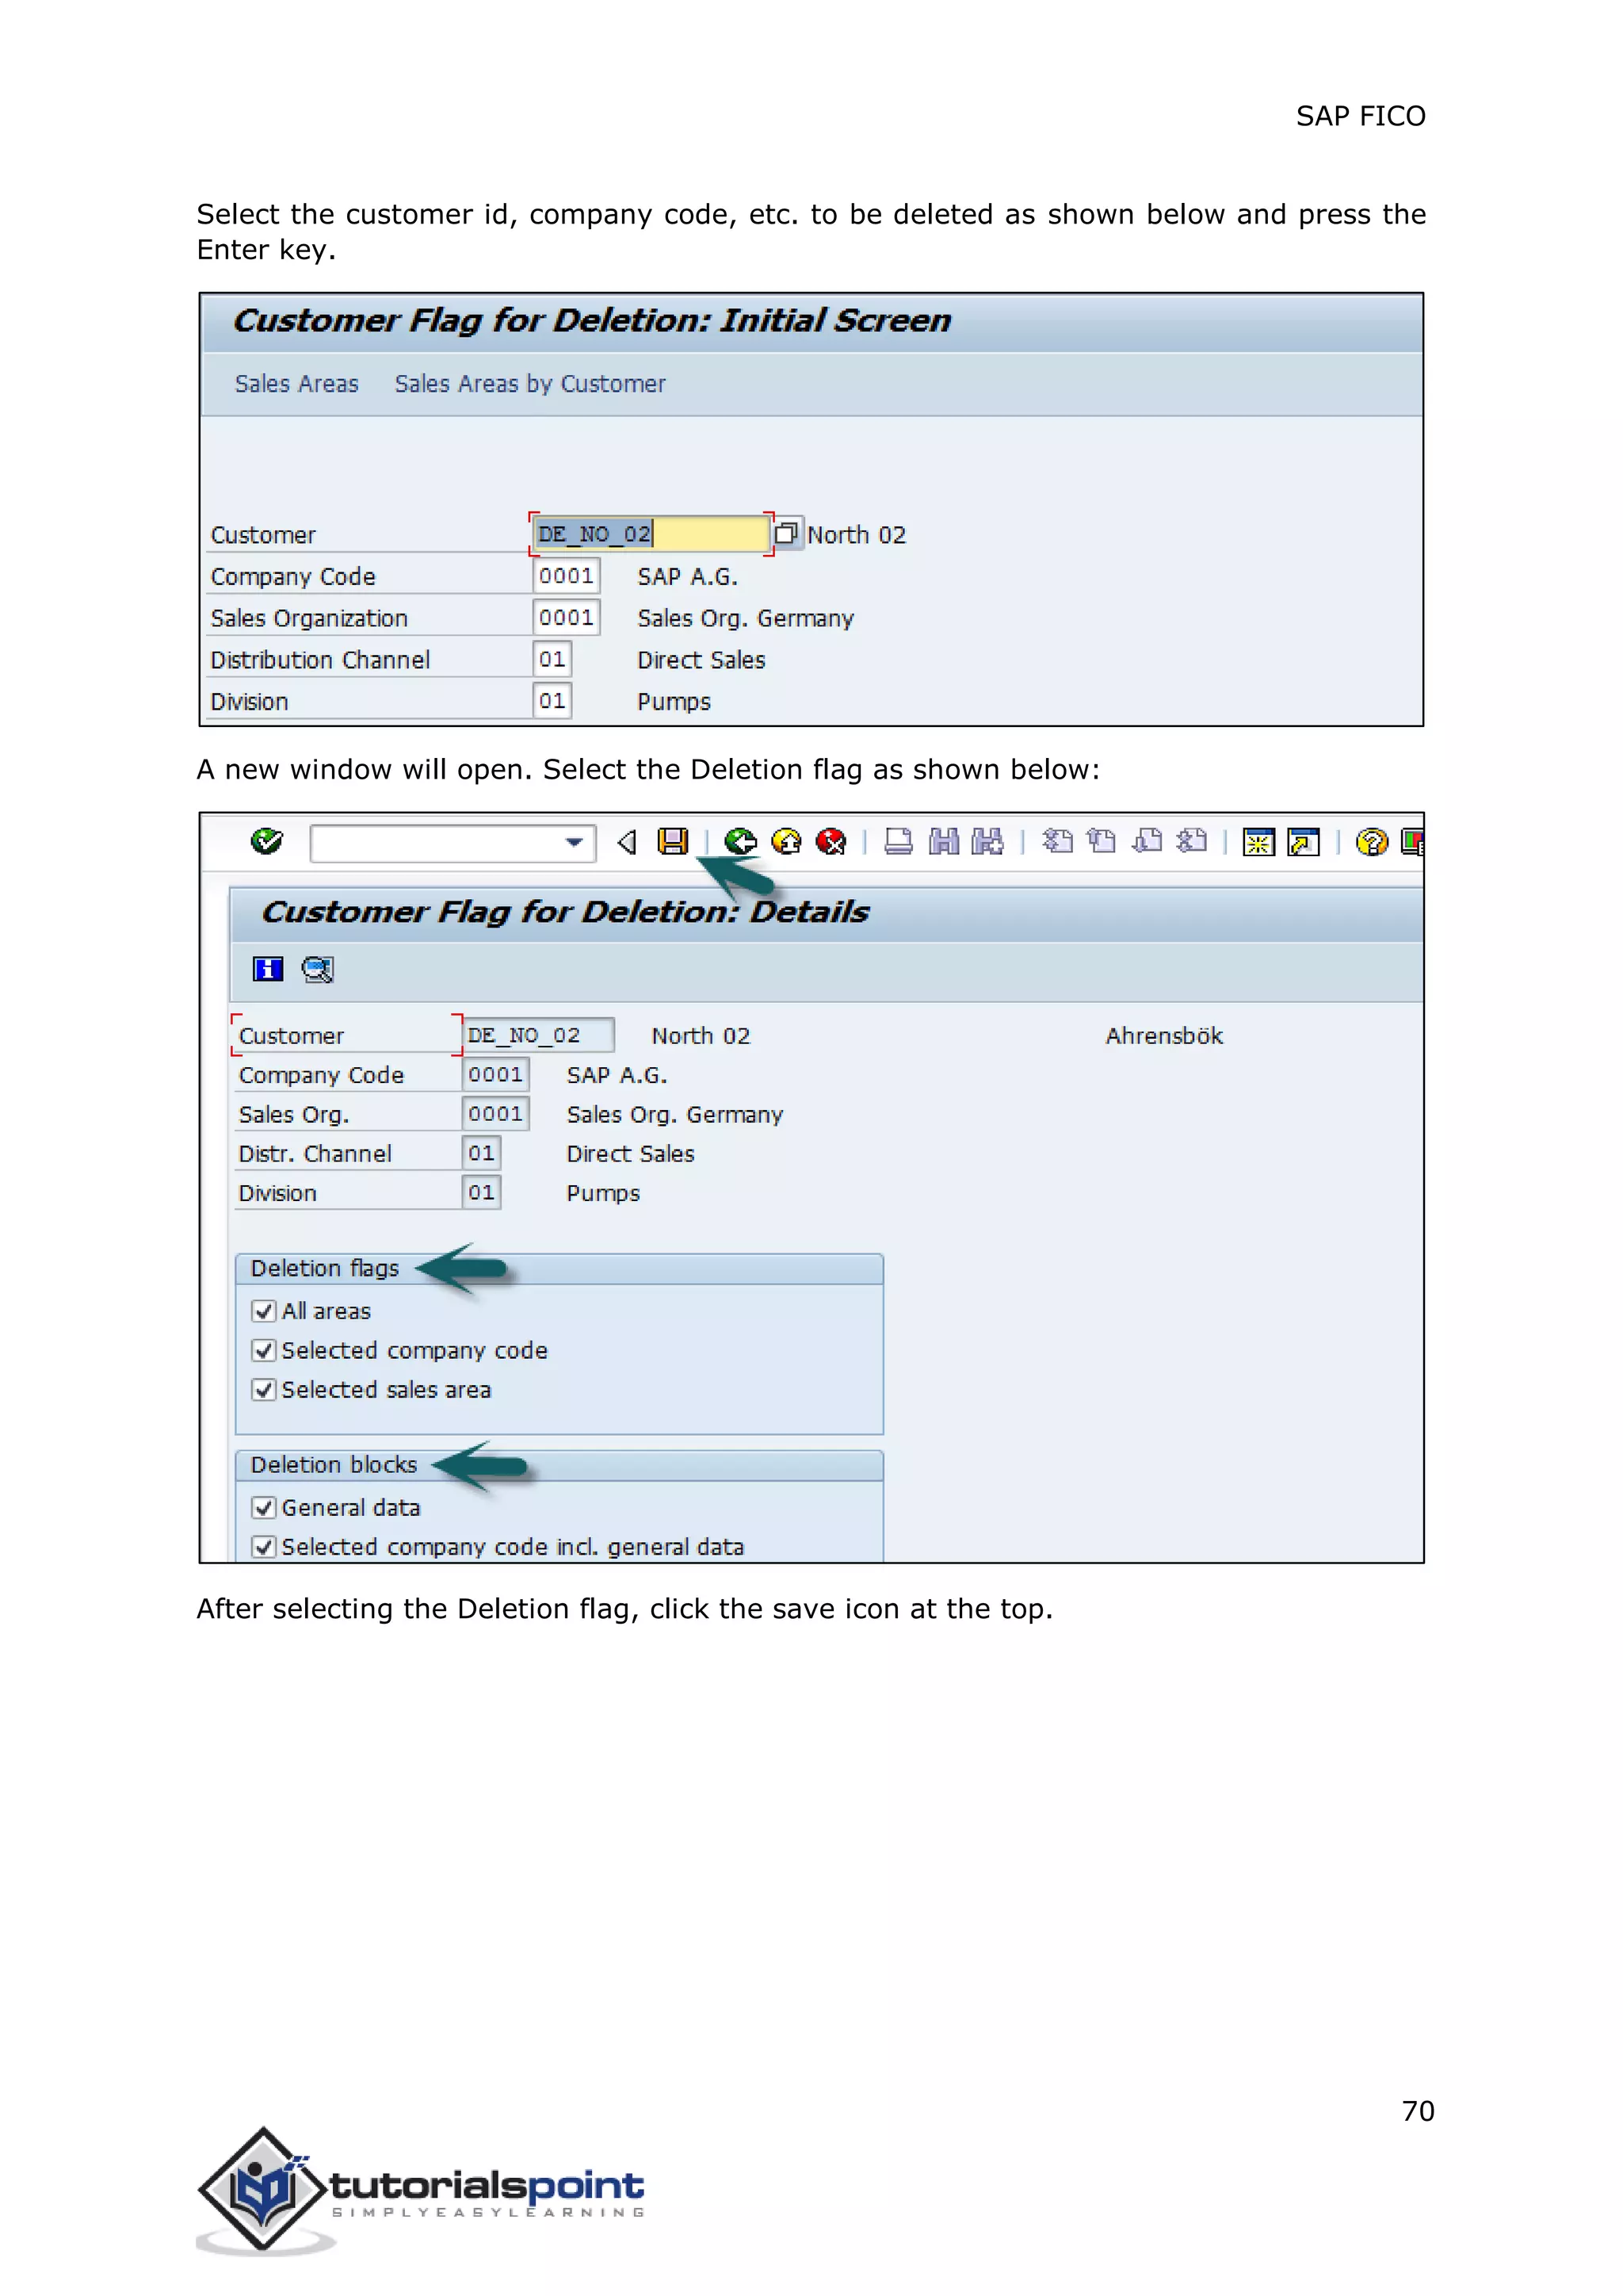Click Company Code field on Initial Screen
This screenshot has width=1623, height=2296.
pos(567,576)
